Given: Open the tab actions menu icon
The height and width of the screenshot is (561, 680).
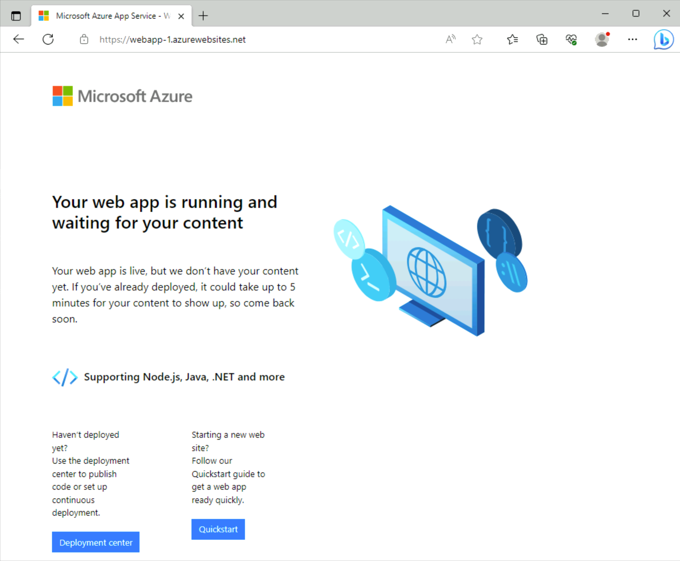Looking at the screenshot, I should click(16, 16).
